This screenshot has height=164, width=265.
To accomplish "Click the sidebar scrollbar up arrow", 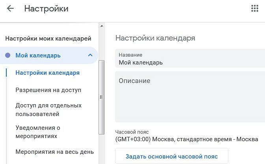I will click(x=102, y=26).
